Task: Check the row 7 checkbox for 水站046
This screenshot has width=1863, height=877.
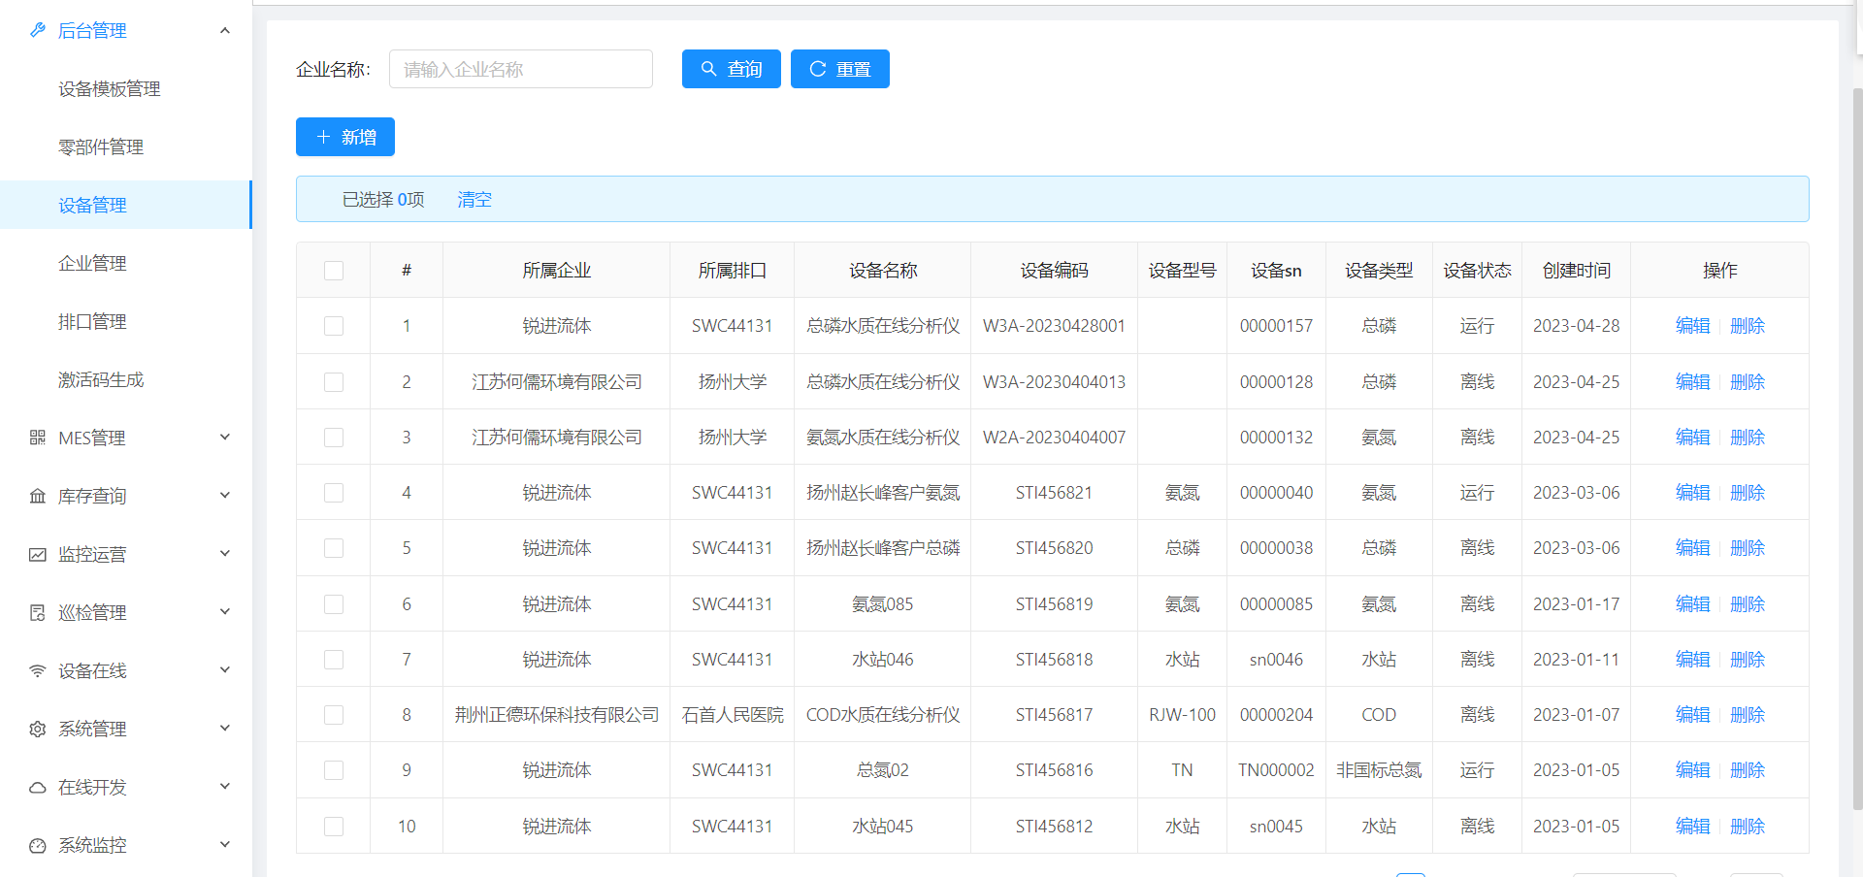Action: click(334, 660)
